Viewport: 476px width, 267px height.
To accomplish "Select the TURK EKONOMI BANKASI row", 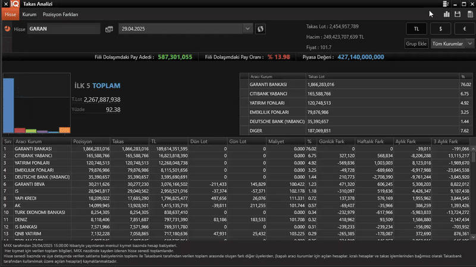I will tap(237, 212).
